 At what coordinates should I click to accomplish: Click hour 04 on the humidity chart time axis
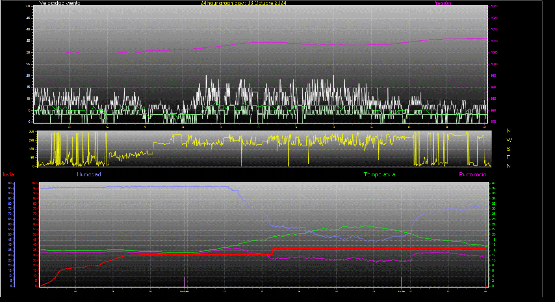tap(113, 291)
